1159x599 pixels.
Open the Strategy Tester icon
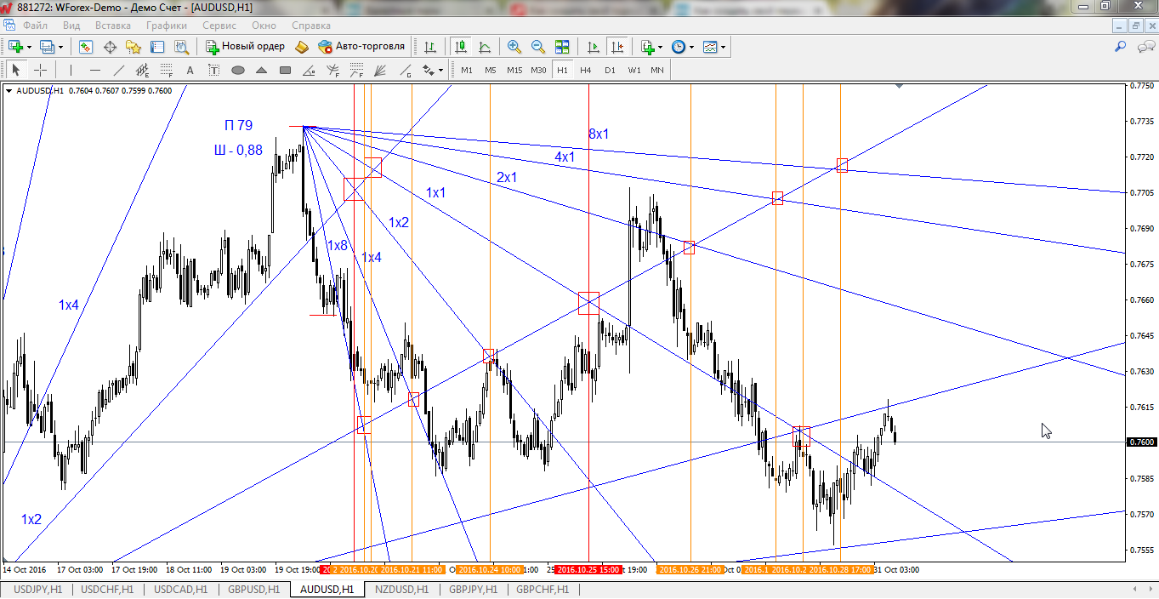coord(181,47)
